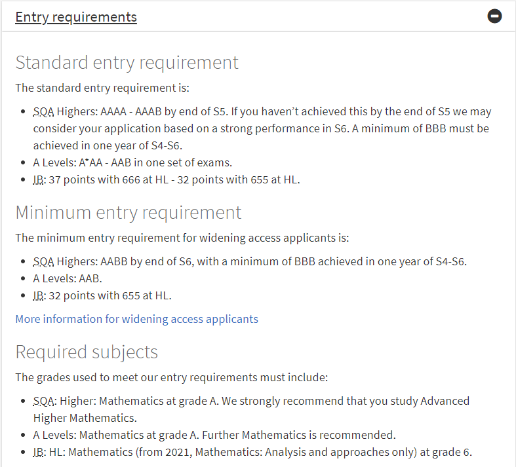Click the "A Levels: A*AA - AAB" bullet
This screenshot has height=467, width=516.
[132, 162]
